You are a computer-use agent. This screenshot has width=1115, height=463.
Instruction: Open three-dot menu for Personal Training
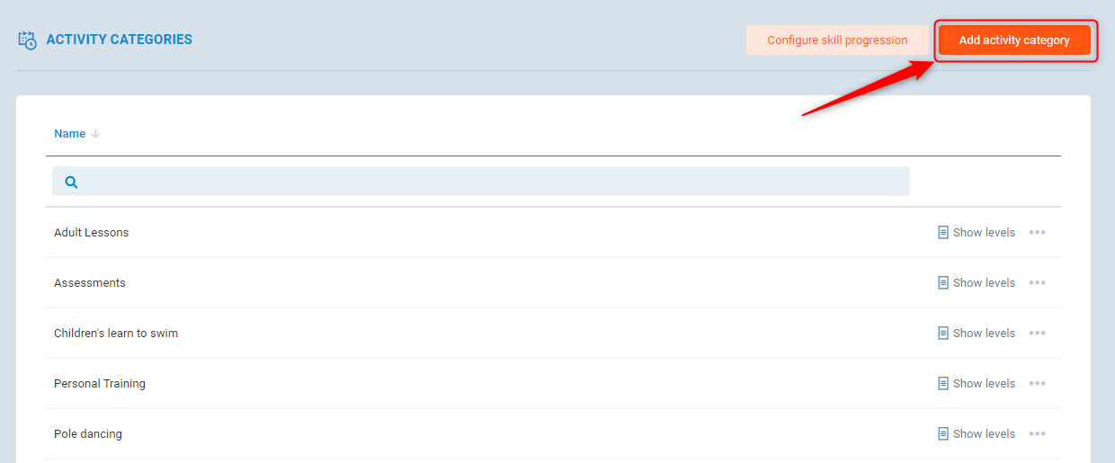1037,384
